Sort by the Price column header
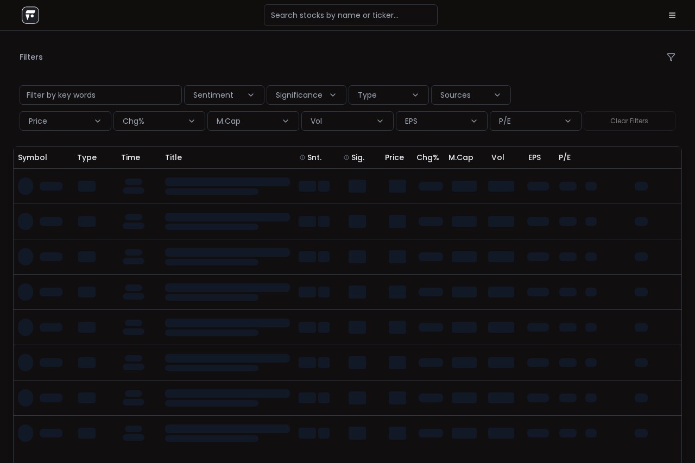 pos(394,157)
